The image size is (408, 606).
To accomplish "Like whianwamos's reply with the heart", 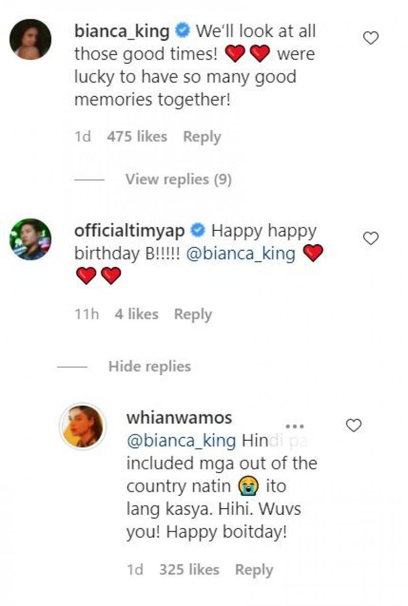I will click(x=353, y=425).
